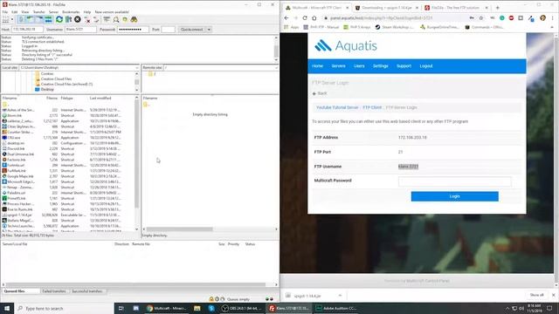This screenshot has height=314, width=559.
Task: Click the Chrome profile avatar icon
Action: pyautogui.click(x=542, y=17)
